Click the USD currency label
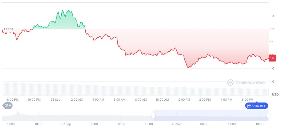Screen dimensions: 286x127 pyautogui.click(x=275, y=95)
